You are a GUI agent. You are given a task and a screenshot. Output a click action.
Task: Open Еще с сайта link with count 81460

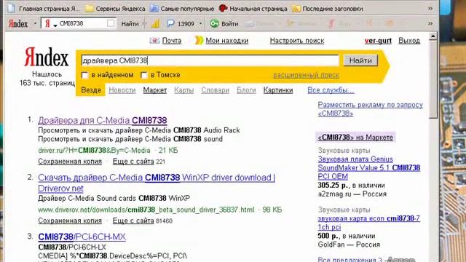pos(133,221)
